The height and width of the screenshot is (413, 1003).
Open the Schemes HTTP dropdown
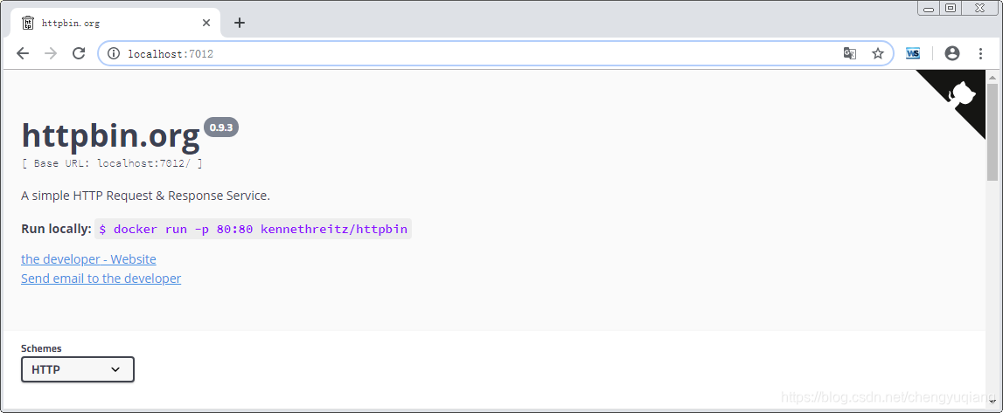(78, 369)
